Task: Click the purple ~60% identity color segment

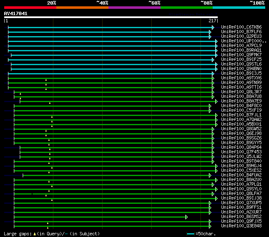Action: point(134,8)
